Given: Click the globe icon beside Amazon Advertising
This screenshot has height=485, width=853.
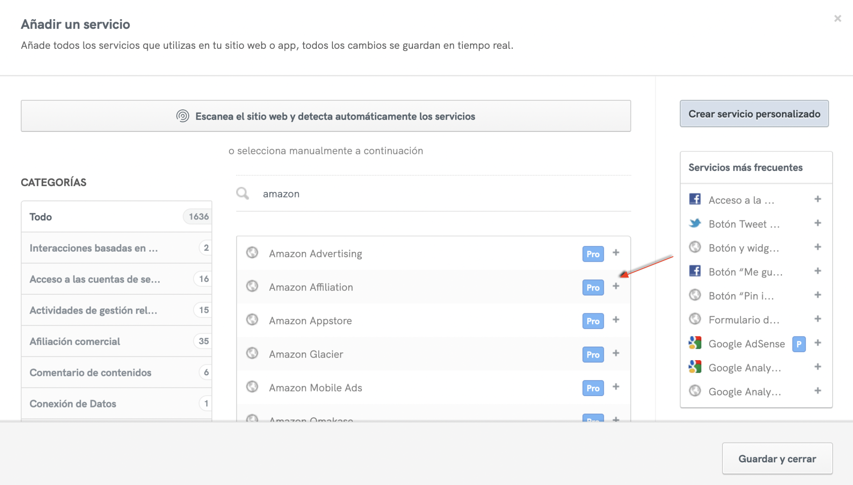Looking at the screenshot, I should point(253,253).
